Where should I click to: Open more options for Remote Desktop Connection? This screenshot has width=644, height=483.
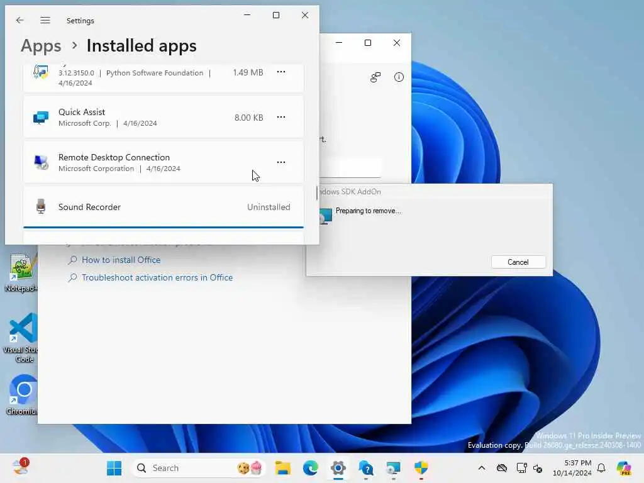pos(281,162)
